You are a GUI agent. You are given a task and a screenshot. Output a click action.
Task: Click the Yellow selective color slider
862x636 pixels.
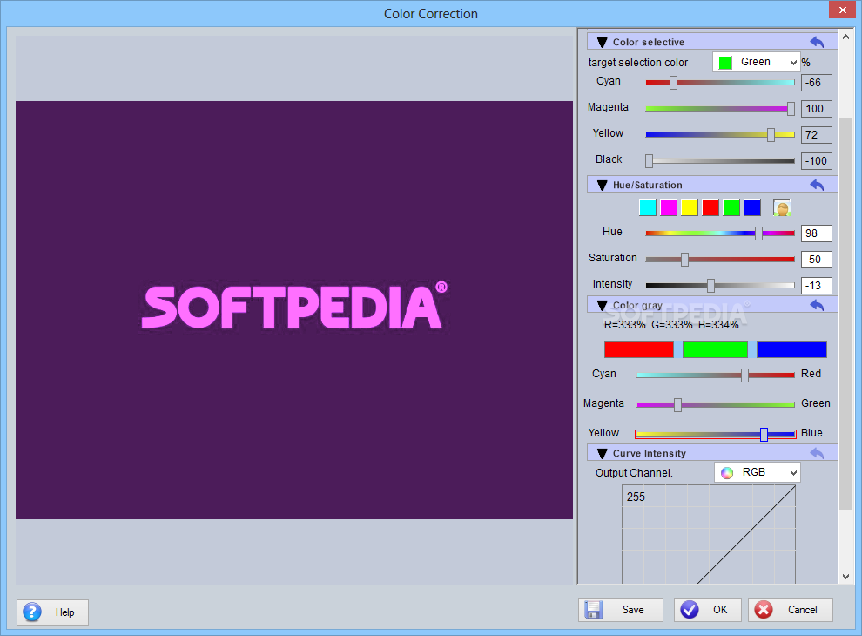tap(720, 134)
